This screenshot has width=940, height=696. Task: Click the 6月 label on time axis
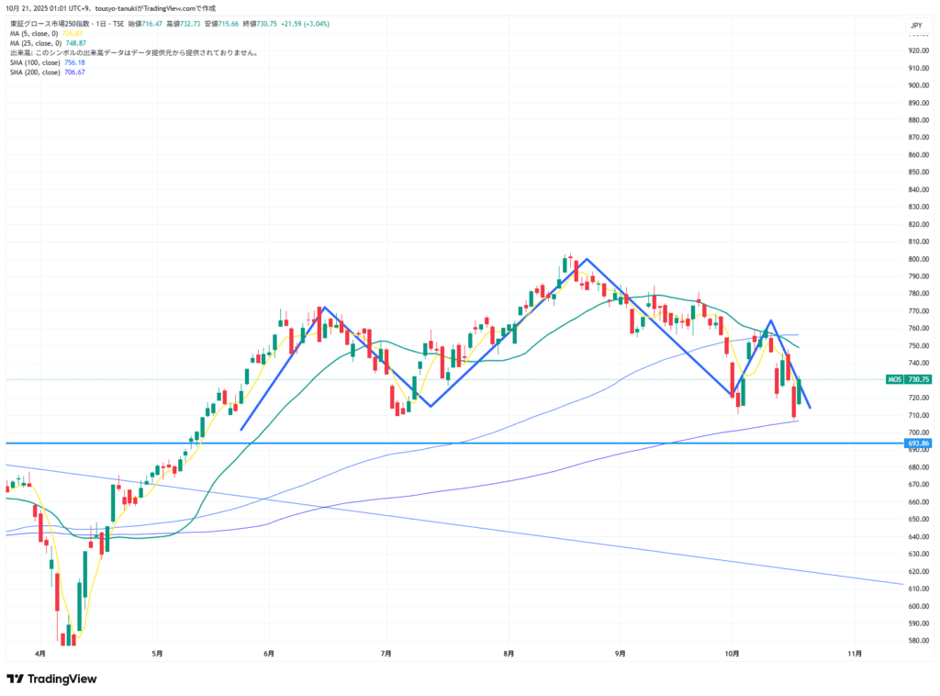269,654
